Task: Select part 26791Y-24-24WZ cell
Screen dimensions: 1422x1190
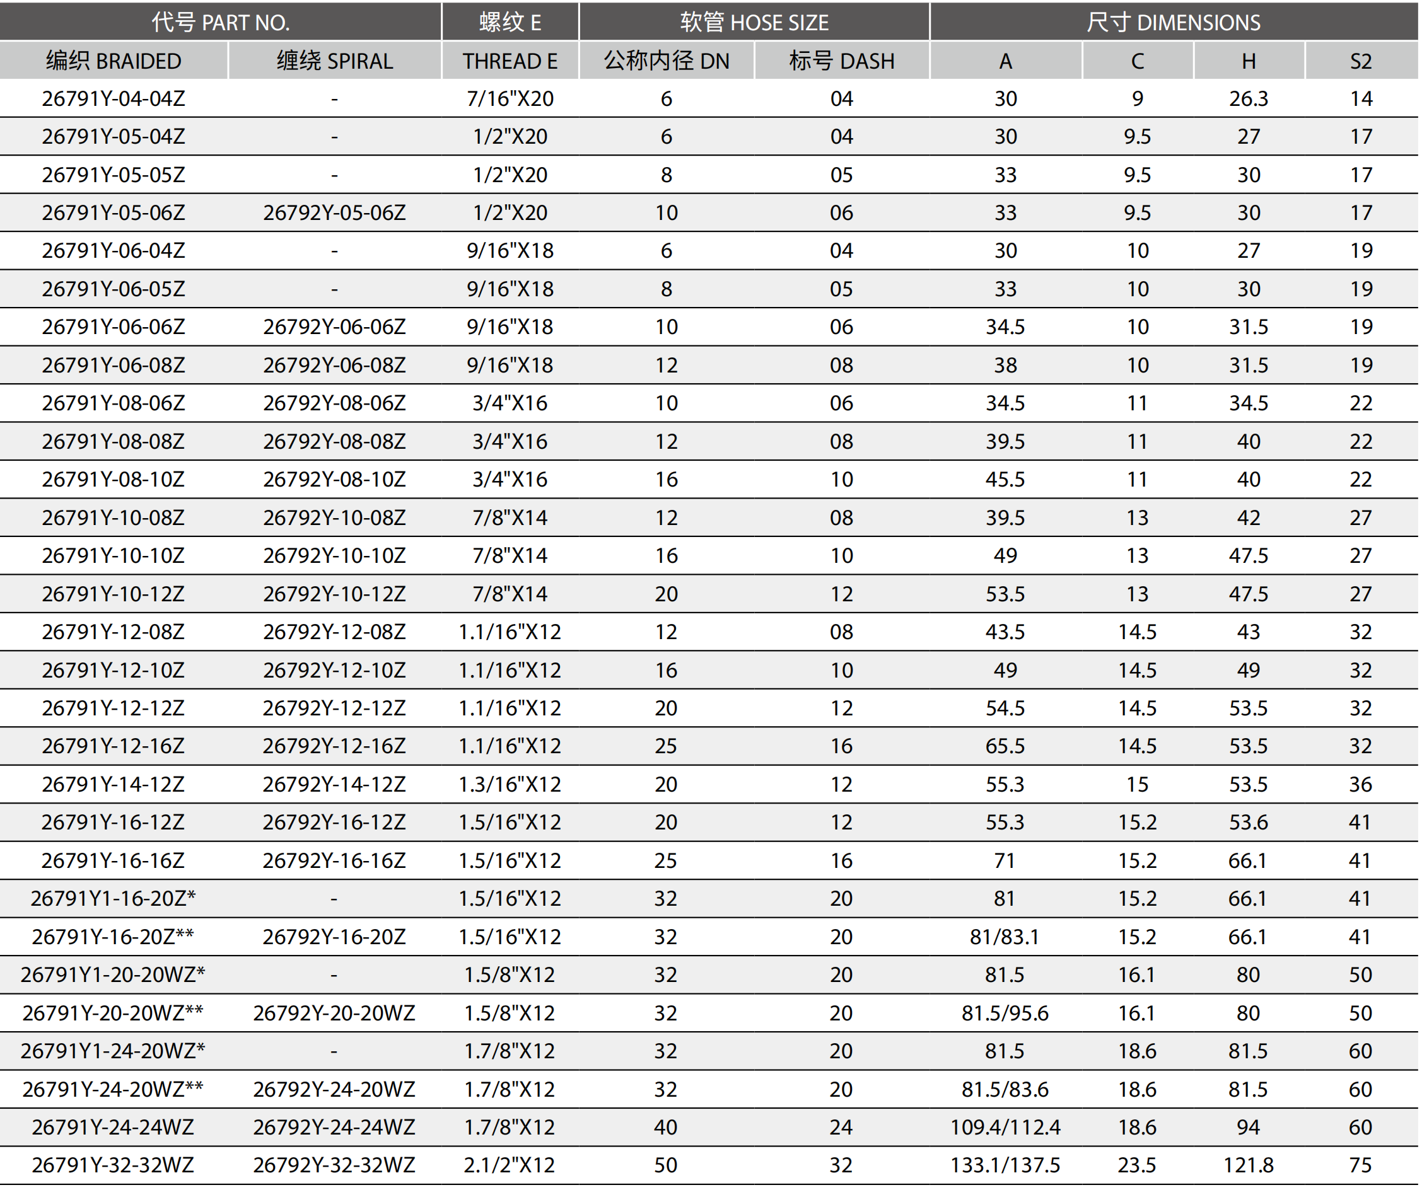Action: click(x=114, y=1128)
